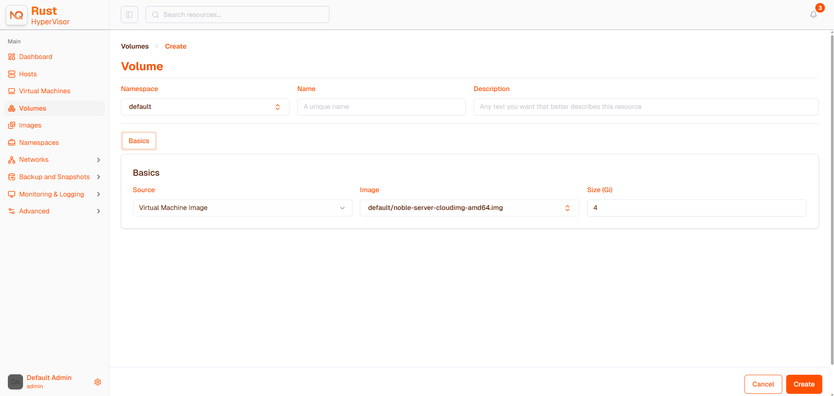This screenshot has height=396, width=834.
Task: Open Virtual Machines page
Action: click(x=55, y=91)
